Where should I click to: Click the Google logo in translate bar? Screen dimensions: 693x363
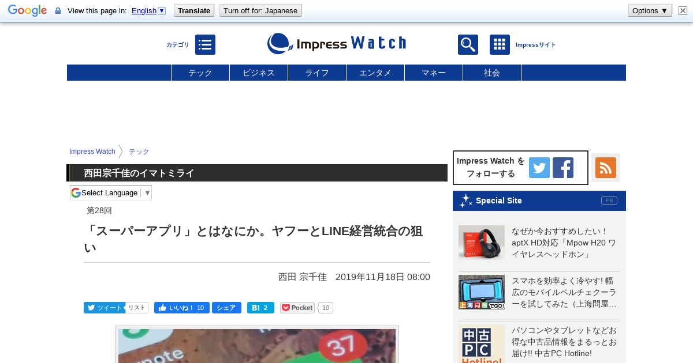pyautogui.click(x=27, y=10)
